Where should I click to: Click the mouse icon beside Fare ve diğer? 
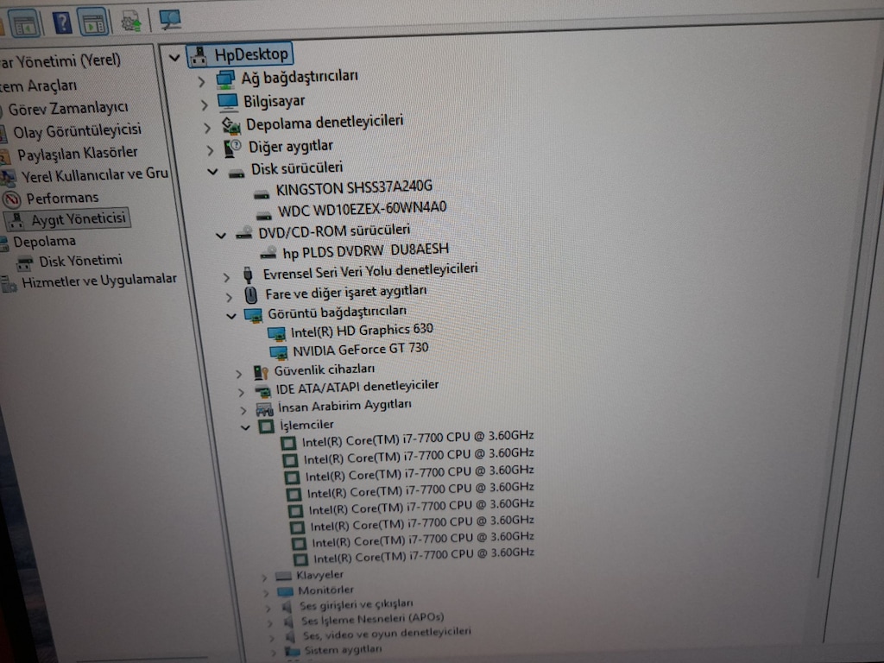[251, 295]
